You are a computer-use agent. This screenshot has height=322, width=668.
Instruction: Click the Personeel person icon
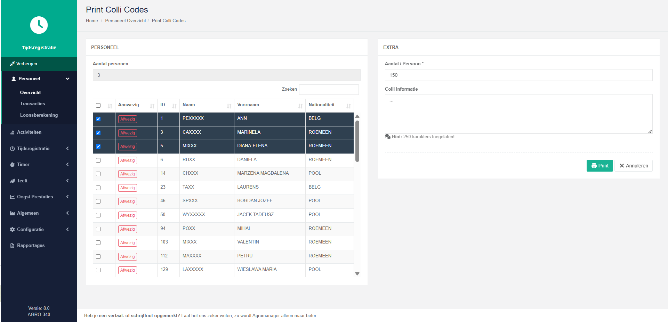click(14, 79)
